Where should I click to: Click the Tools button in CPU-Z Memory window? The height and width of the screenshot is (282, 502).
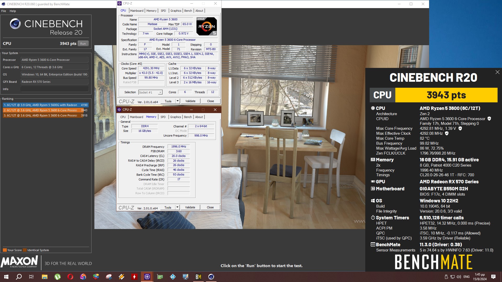[x=168, y=207]
